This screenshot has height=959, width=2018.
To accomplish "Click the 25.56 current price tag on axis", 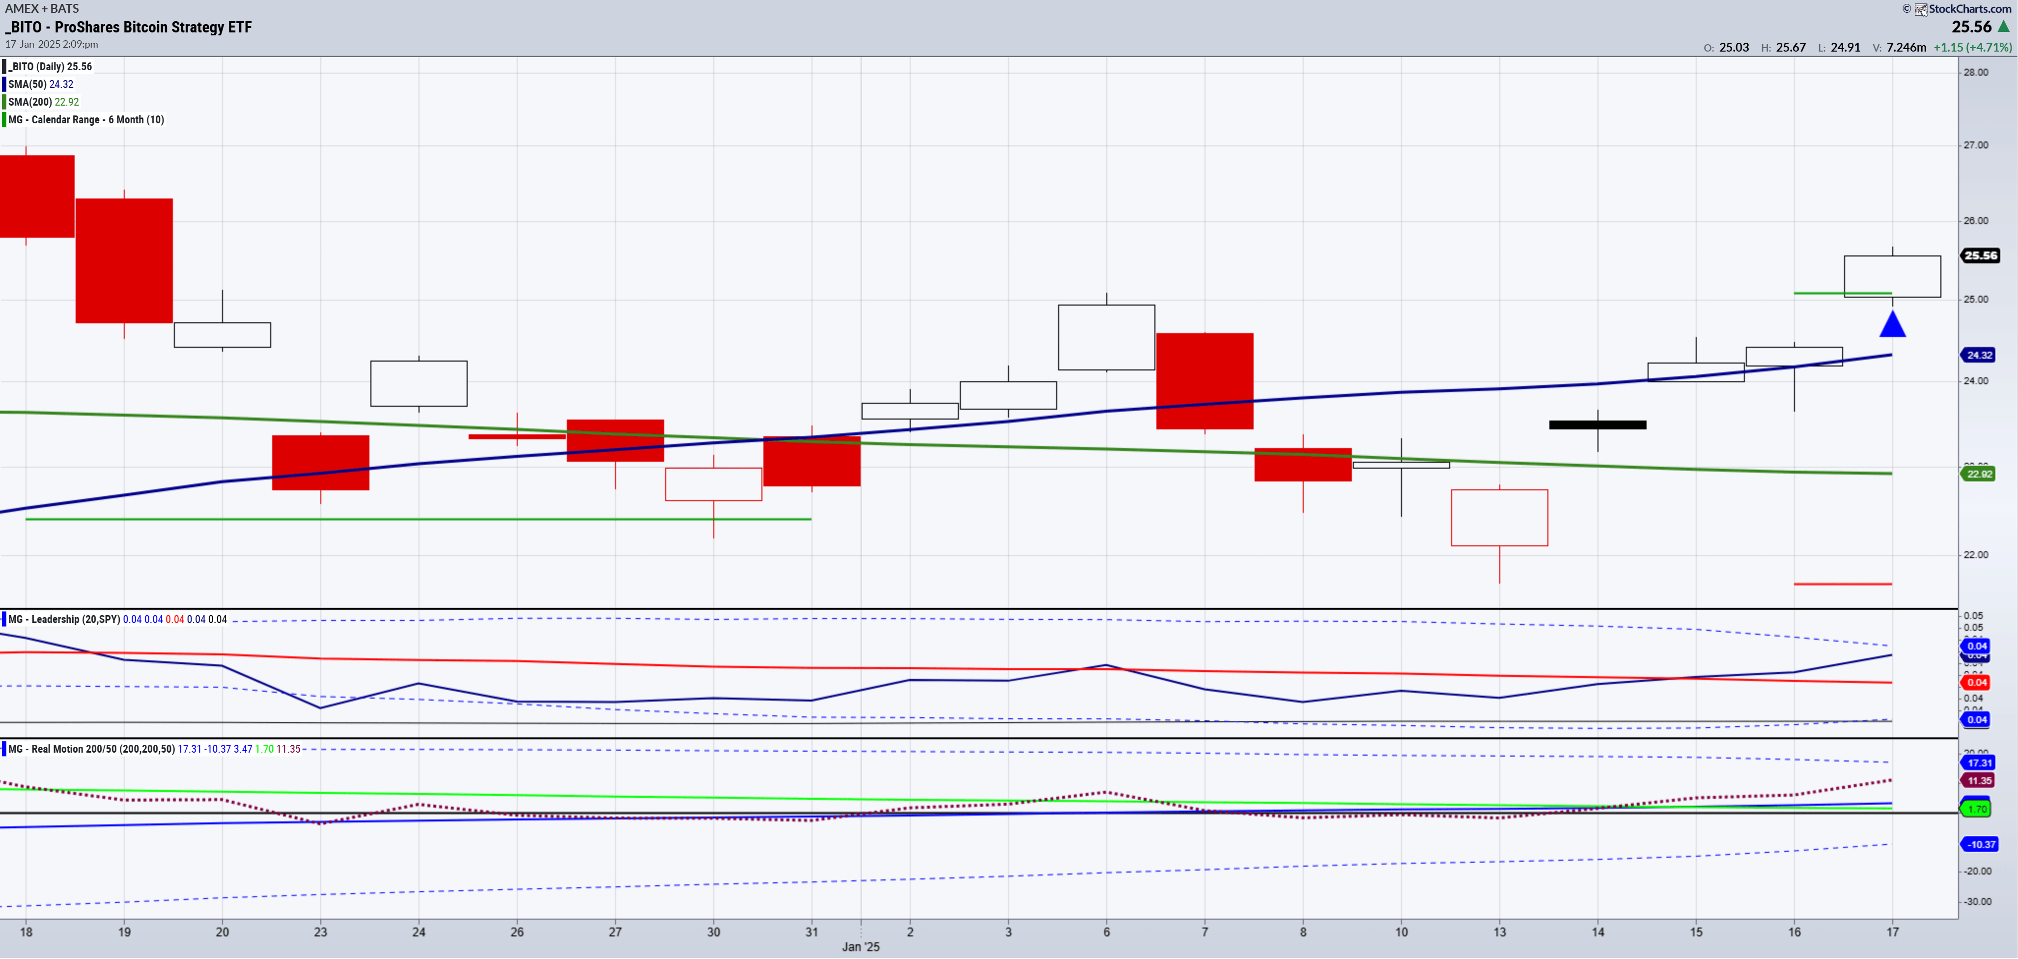I will pos(1980,255).
